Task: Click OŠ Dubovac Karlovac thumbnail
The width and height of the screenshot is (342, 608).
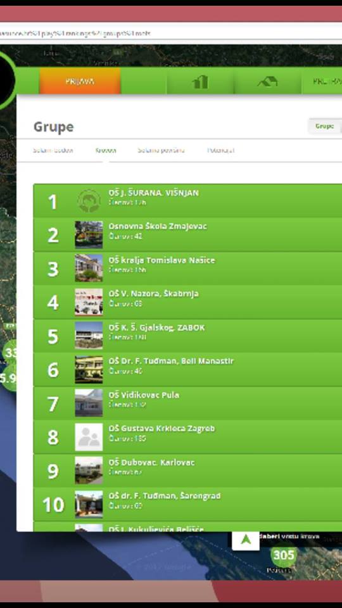Action: coord(89,471)
